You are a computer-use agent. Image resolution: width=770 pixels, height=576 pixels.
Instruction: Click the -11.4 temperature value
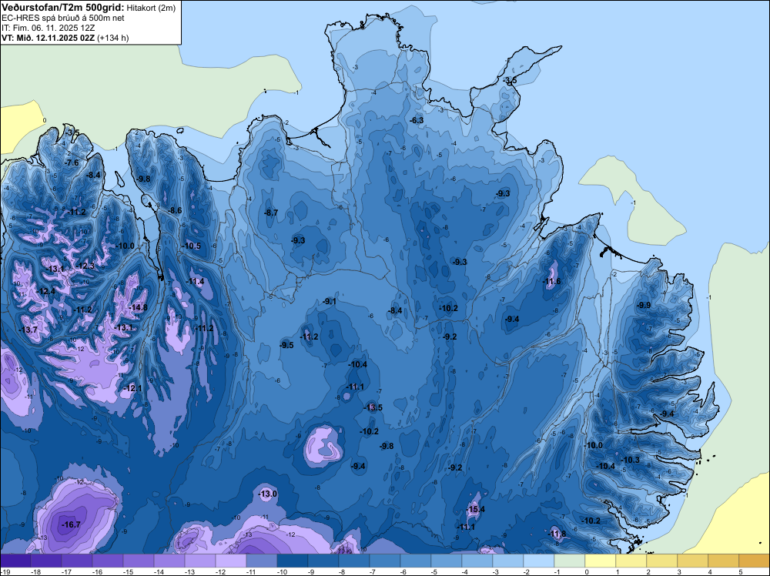click(195, 281)
